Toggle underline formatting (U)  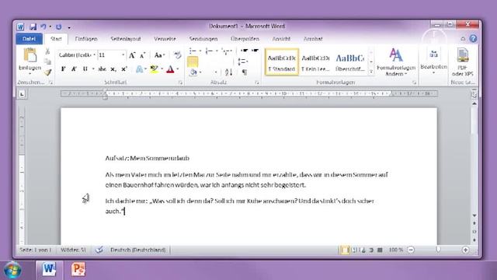pyautogui.click(x=85, y=69)
